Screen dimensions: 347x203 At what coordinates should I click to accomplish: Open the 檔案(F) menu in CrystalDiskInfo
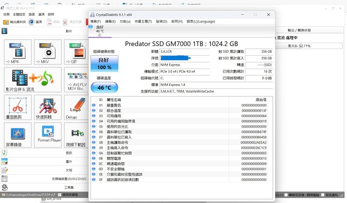click(95, 22)
